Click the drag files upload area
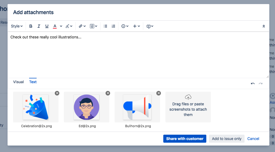 (188, 107)
